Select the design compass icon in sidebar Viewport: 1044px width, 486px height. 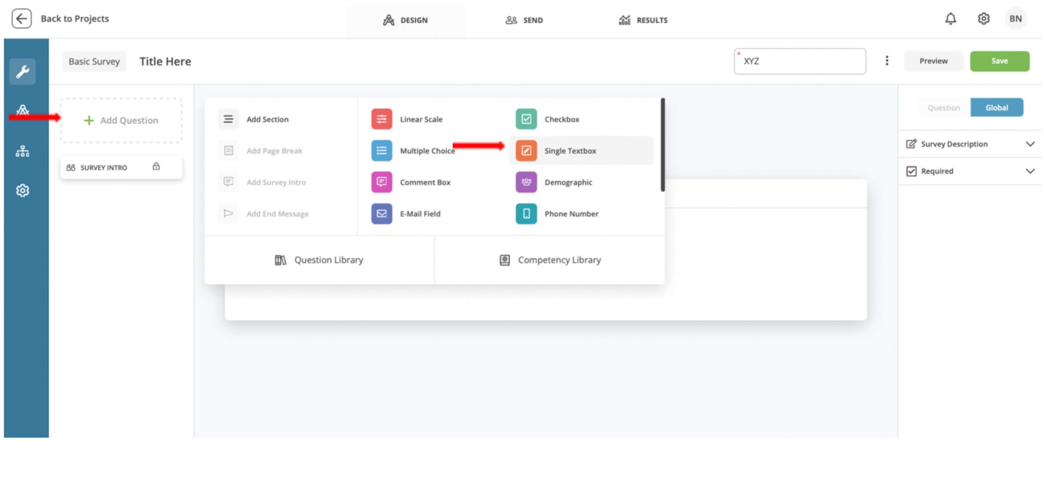point(22,110)
